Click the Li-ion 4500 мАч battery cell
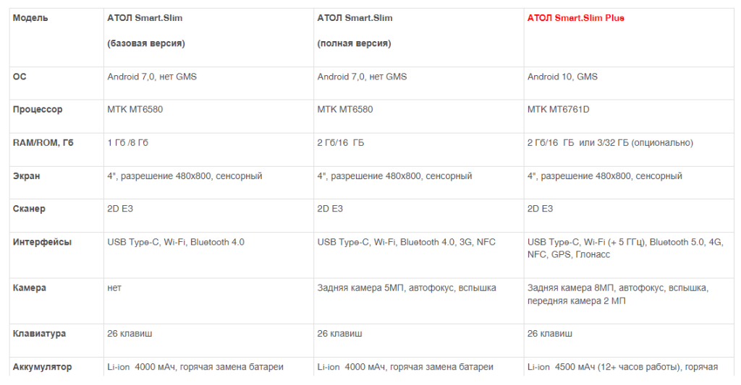The image size is (741, 385). click(x=622, y=367)
